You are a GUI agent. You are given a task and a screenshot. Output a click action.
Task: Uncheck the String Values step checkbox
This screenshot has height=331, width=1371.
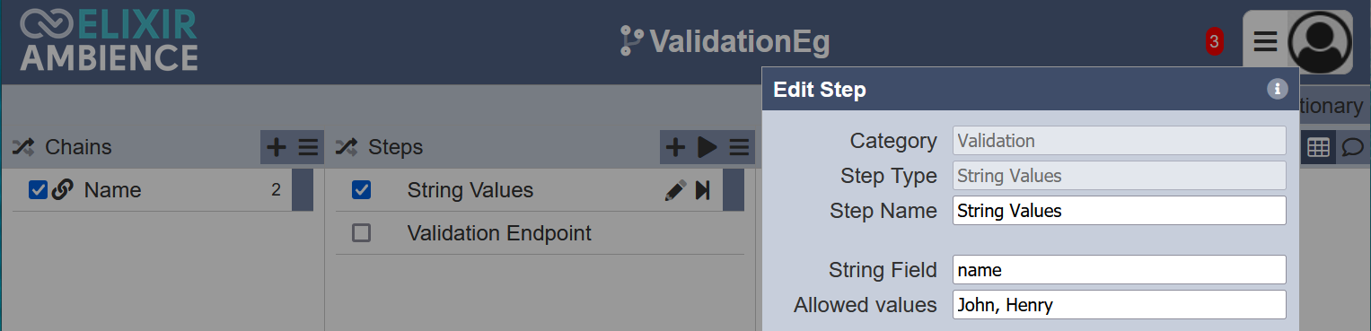pos(361,190)
